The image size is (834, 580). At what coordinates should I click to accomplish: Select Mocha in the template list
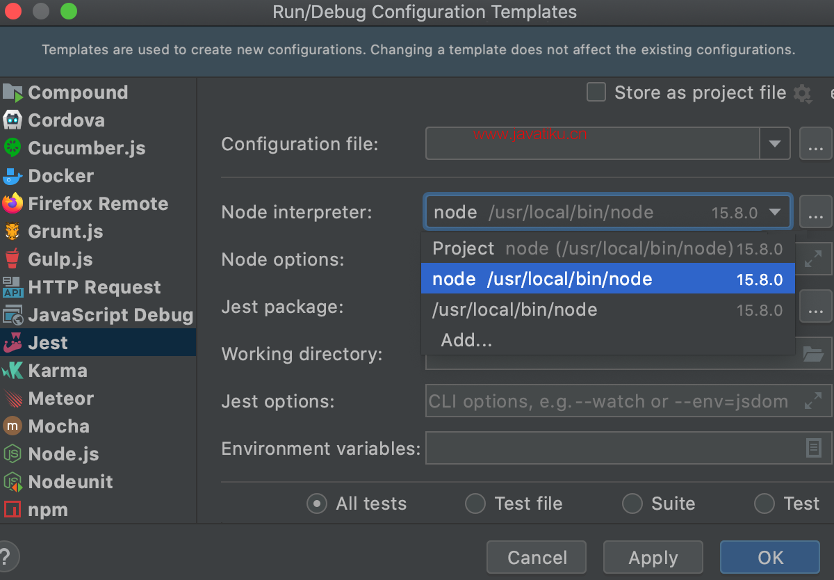tap(98, 426)
